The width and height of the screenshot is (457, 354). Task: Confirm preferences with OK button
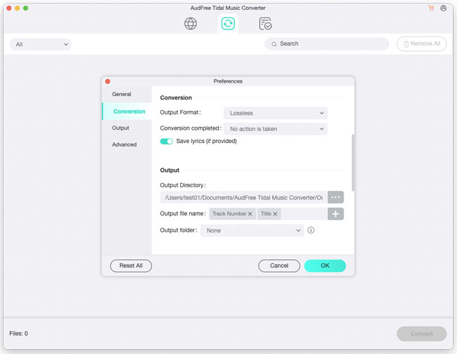(325, 266)
